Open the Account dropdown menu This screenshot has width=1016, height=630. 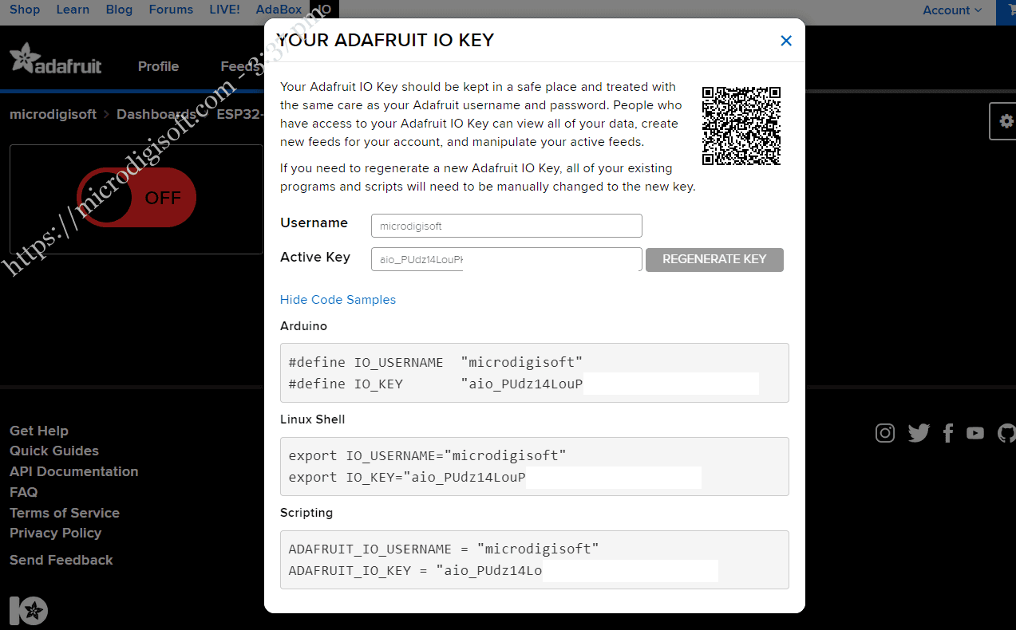tap(951, 10)
